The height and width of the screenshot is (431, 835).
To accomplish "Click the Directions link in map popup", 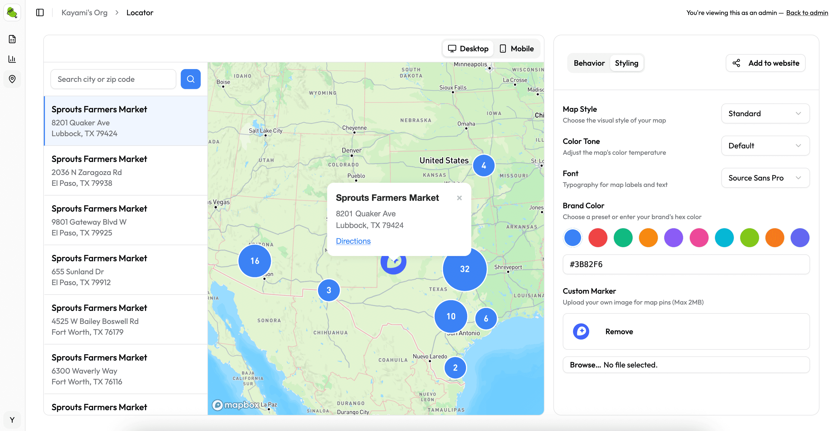I will (x=353, y=241).
